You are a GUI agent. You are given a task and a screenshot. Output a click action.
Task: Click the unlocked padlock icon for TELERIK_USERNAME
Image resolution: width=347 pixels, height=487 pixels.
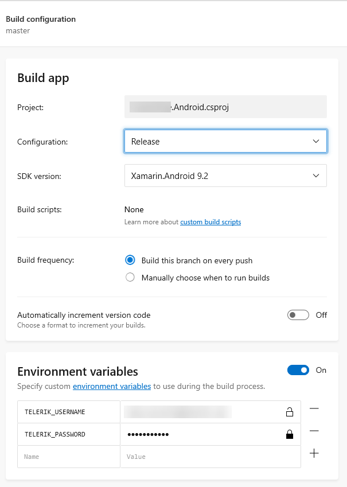(x=290, y=412)
